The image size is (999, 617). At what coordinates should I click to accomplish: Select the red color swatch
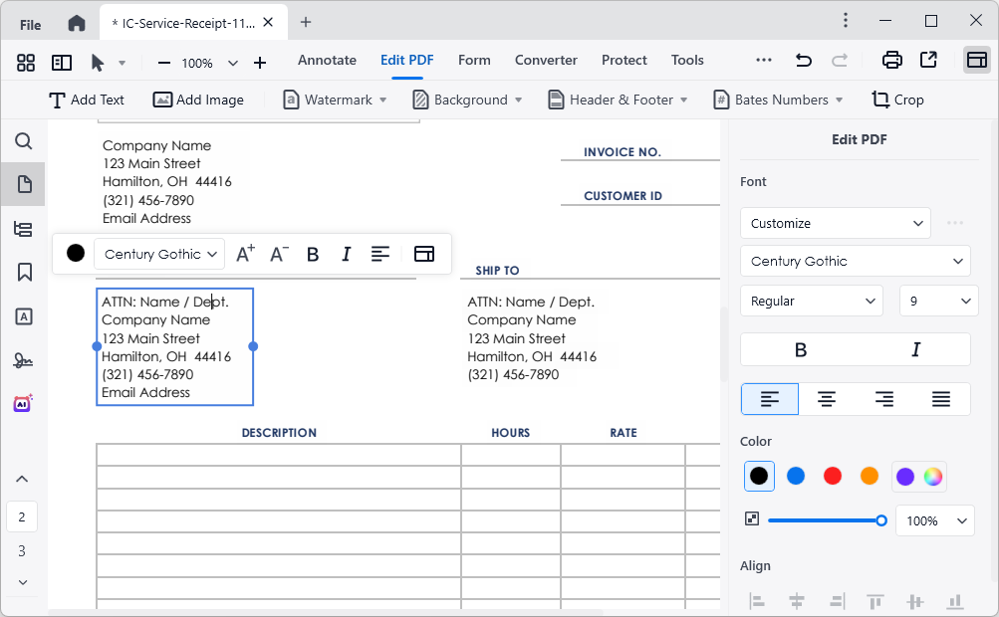832,476
